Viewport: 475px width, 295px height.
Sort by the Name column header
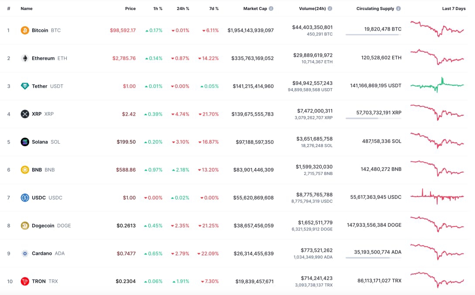point(26,9)
